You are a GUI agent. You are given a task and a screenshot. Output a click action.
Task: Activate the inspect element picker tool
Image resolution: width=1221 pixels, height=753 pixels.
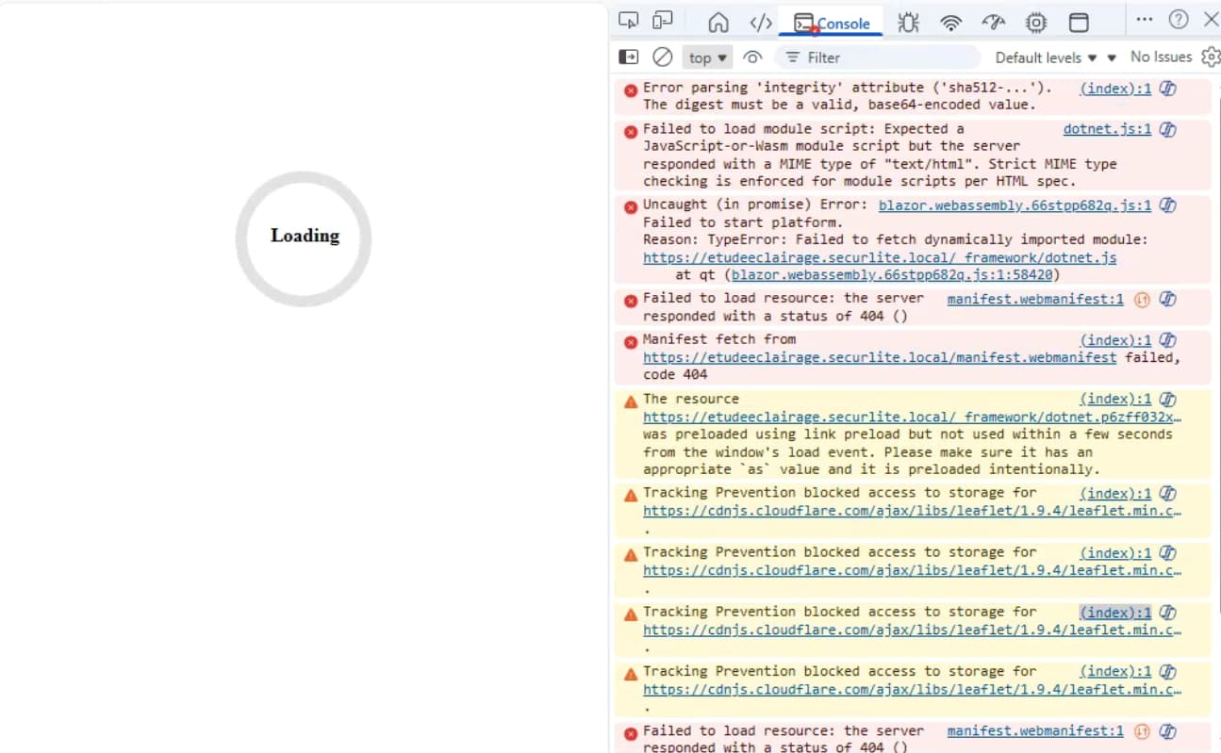pyautogui.click(x=628, y=21)
